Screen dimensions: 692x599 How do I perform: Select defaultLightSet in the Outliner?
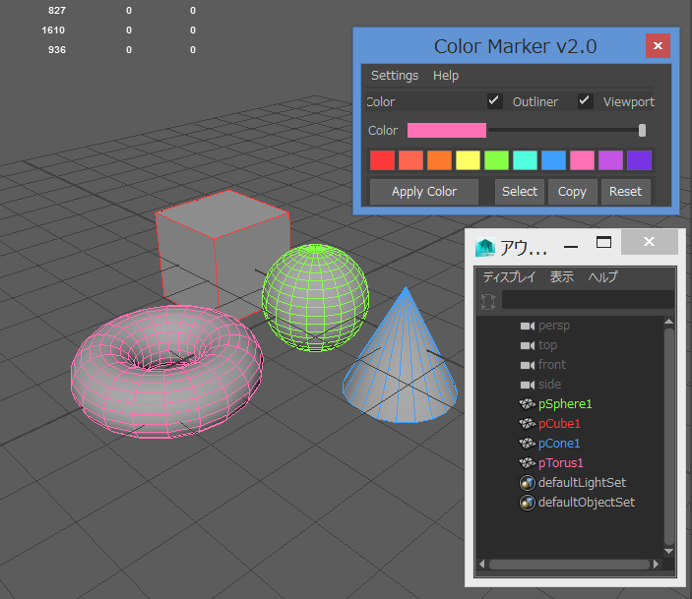click(582, 483)
